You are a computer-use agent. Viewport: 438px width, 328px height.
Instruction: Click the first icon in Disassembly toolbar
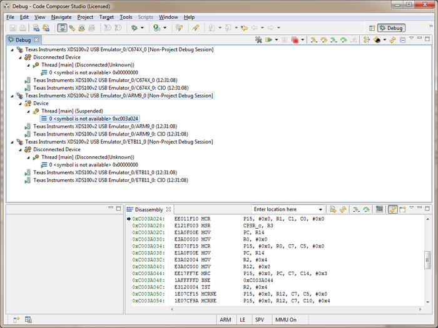pyautogui.click(x=334, y=209)
